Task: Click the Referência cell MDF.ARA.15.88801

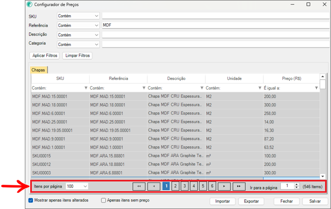Action: click(118, 156)
